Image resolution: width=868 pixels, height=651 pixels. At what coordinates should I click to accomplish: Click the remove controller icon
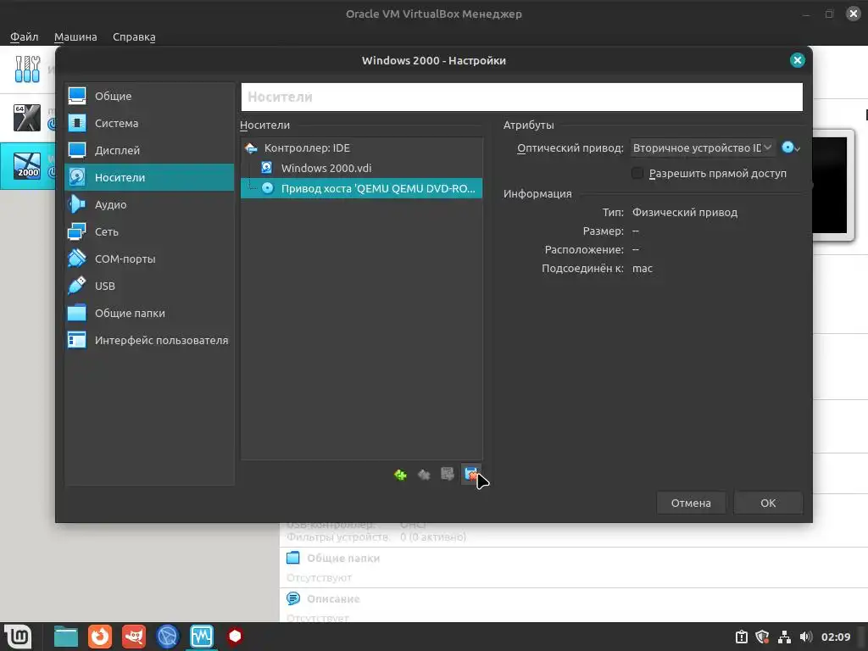(424, 475)
